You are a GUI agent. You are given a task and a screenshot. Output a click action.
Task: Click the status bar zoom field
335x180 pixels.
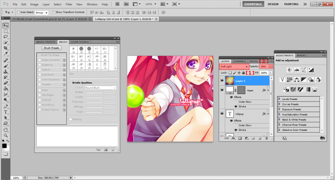click(x=16, y=178)
